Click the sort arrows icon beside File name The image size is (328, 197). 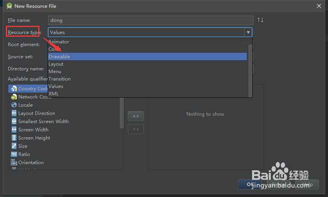coord(260,20)
